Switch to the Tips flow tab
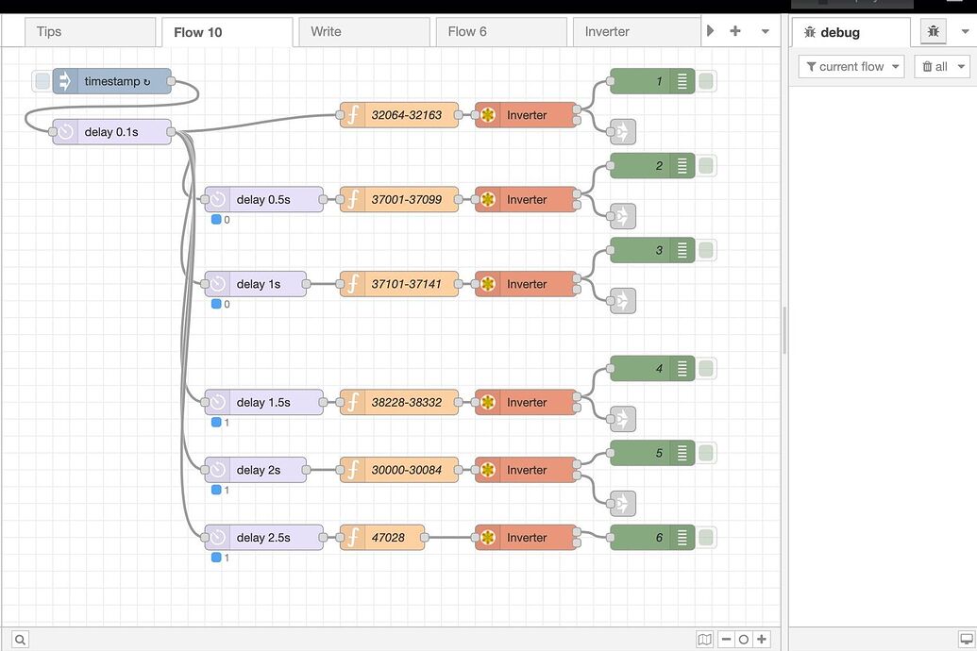 point(90,32)
